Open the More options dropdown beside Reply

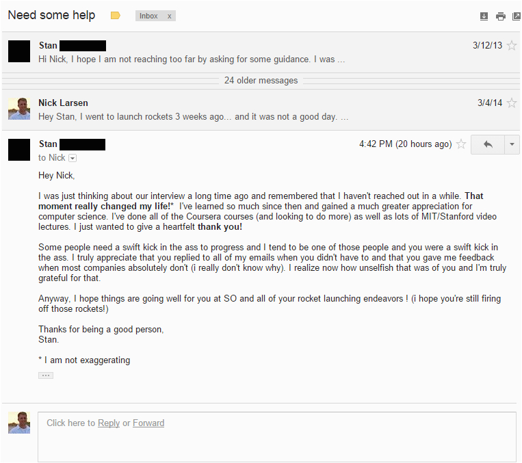(512, 144)
